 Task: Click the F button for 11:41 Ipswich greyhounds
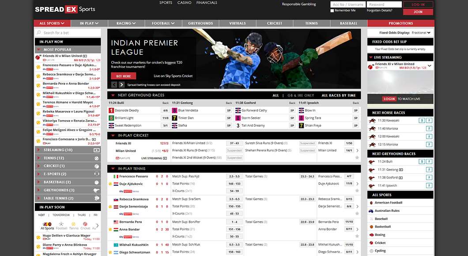tap(429, 185)
